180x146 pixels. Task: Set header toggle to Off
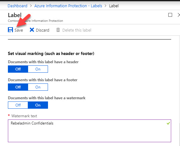(x=18, y=69)
